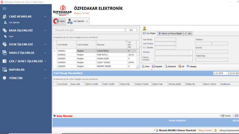Click the customer search text field

pos(90,30)
